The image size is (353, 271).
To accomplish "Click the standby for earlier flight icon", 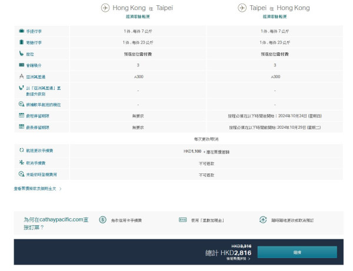I will coord(21,104).
